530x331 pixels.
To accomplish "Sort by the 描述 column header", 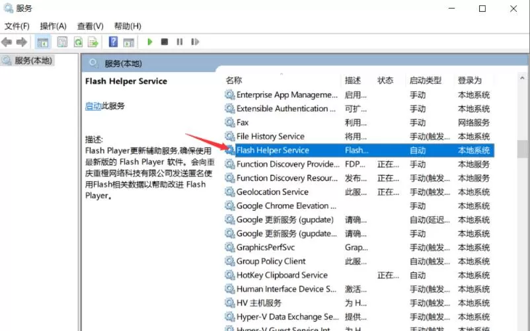I will (x=353, y=81).
